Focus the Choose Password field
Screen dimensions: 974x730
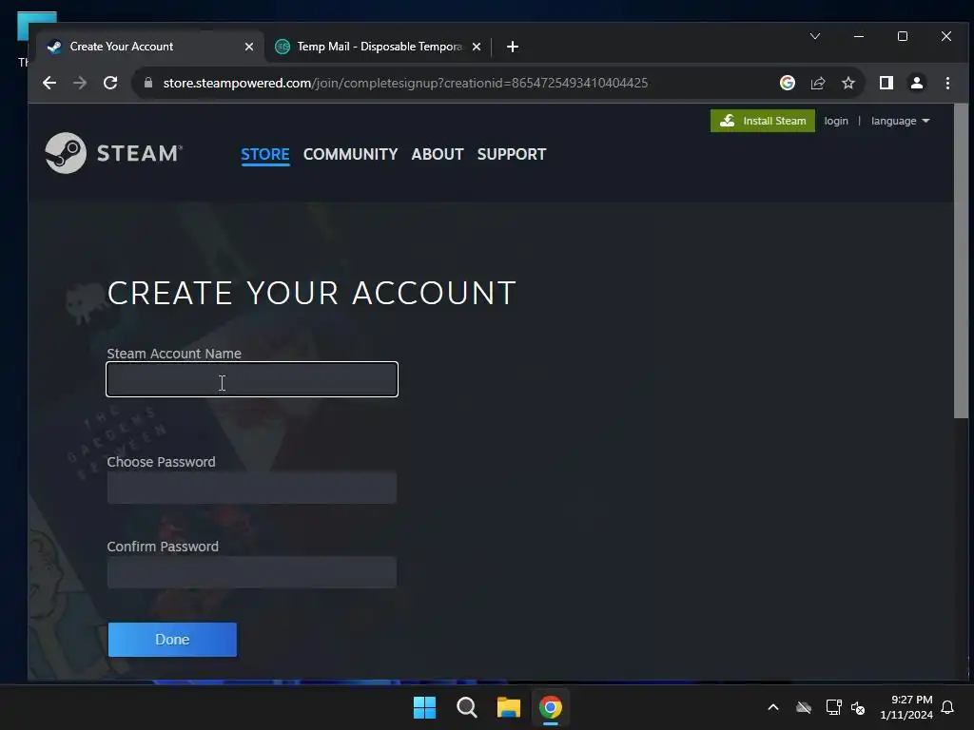(x=252, y=488)
